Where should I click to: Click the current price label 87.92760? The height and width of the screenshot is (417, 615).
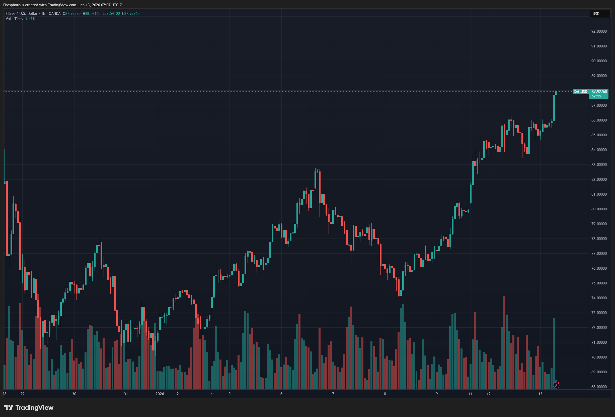tap(599, 92)
